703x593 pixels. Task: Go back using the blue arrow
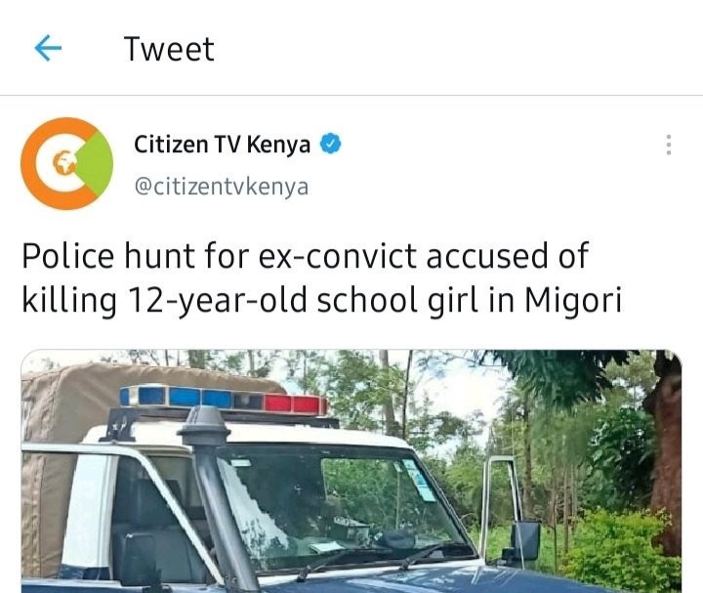point(48,49)
